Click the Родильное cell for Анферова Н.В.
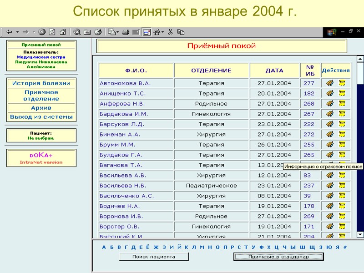The width and height of the screenshot is (364, 273). 211,104
